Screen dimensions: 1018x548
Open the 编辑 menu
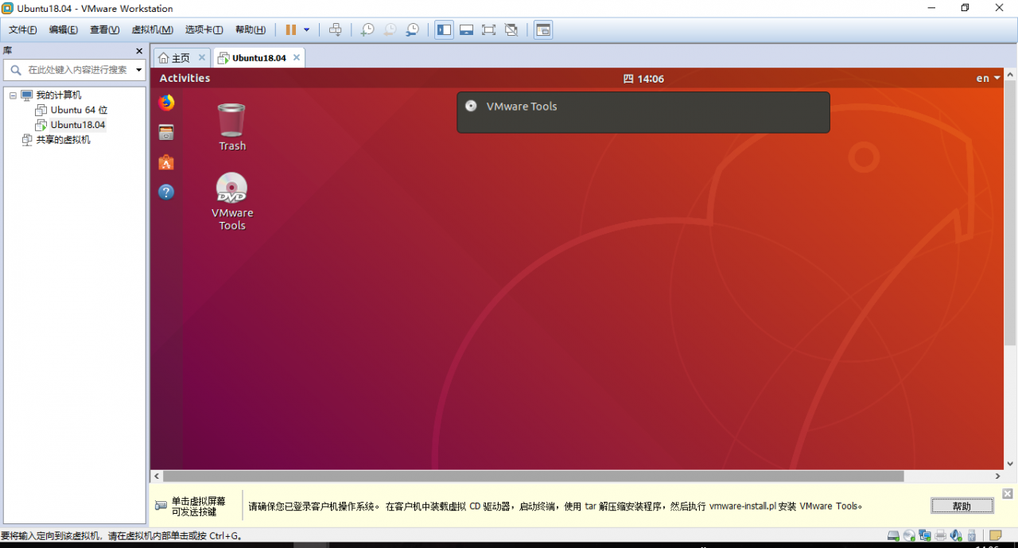pyautogui.click(x=64, y=30)
